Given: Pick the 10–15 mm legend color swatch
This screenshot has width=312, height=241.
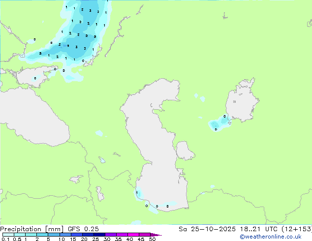Looking at the screenshot, I should [65, 235].
